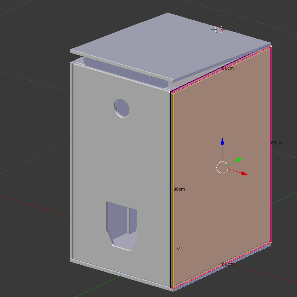The width and height of the screenshot is (297, 297).
Task: Click the '80cm' label on the right edge
Action: tap(277, 143)
